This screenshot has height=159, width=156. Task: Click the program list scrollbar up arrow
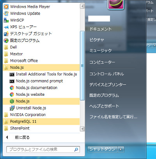pyautogui.click(x=82, y=6)
